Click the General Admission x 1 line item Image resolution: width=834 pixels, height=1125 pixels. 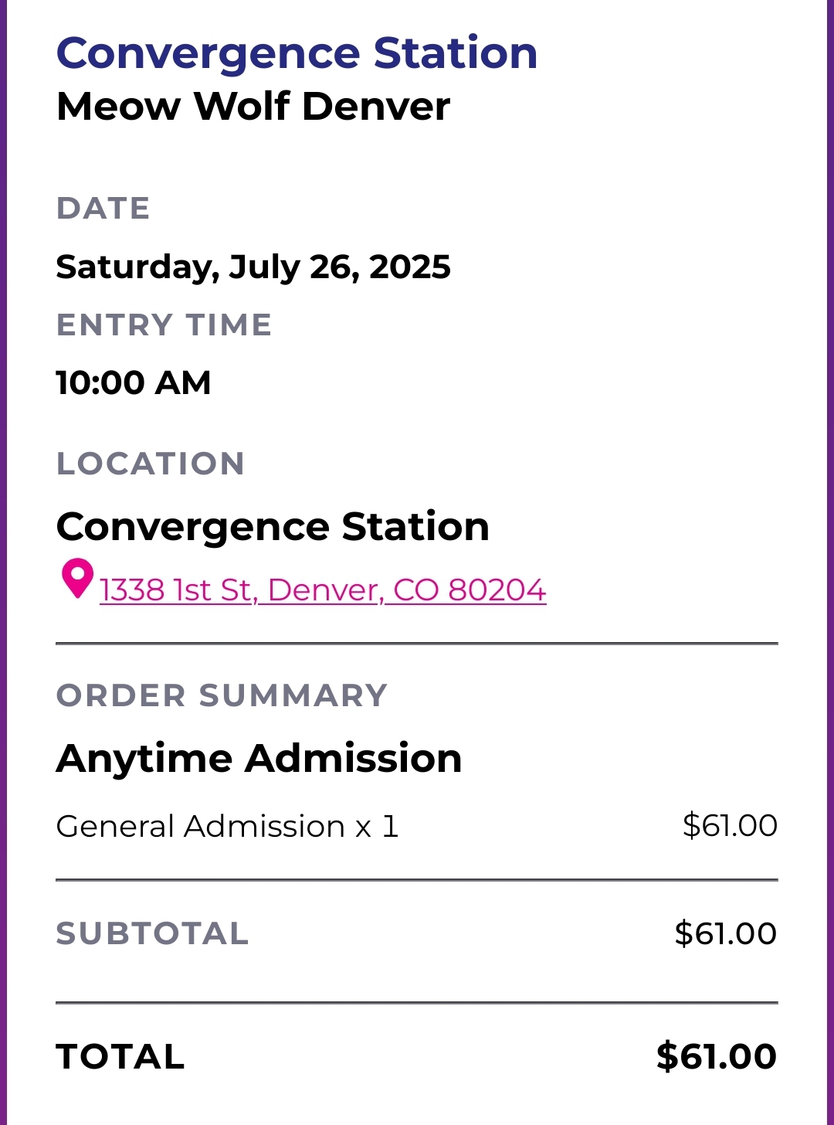click(227, 827)
